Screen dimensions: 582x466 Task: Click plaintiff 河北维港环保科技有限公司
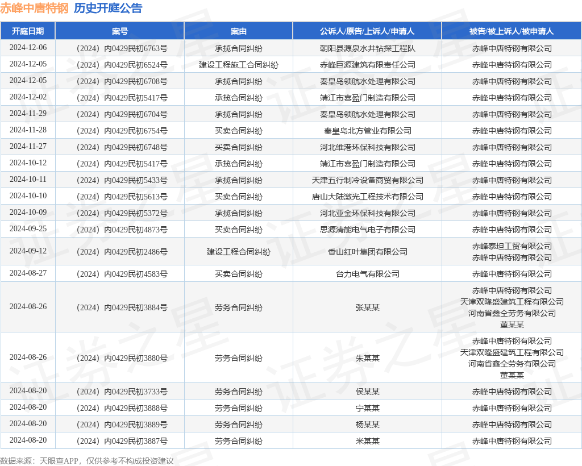pyautogui.click(x=368, y=147)
